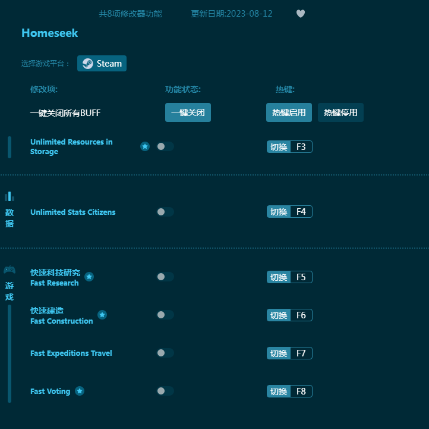Screen dimensions: 429x429
Task: Enable the Unlimited Stats Citizens switch
Action: point(165,212)
